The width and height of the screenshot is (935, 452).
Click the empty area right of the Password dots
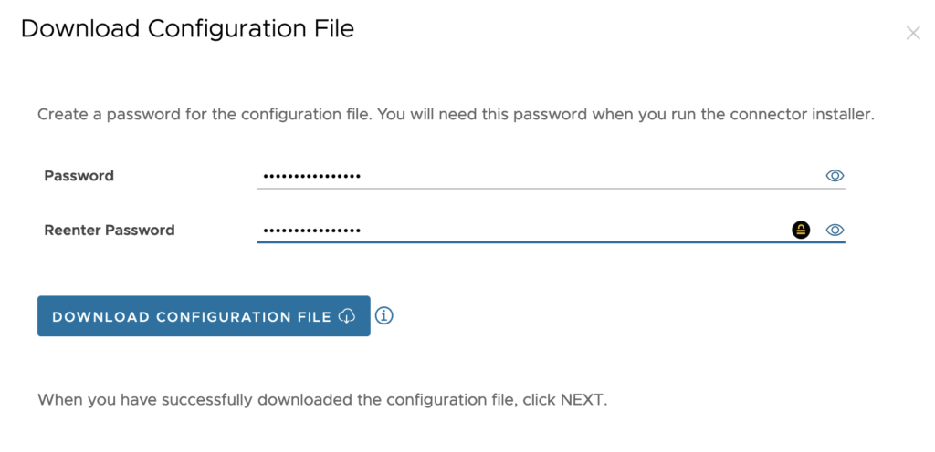click(594, 176)
